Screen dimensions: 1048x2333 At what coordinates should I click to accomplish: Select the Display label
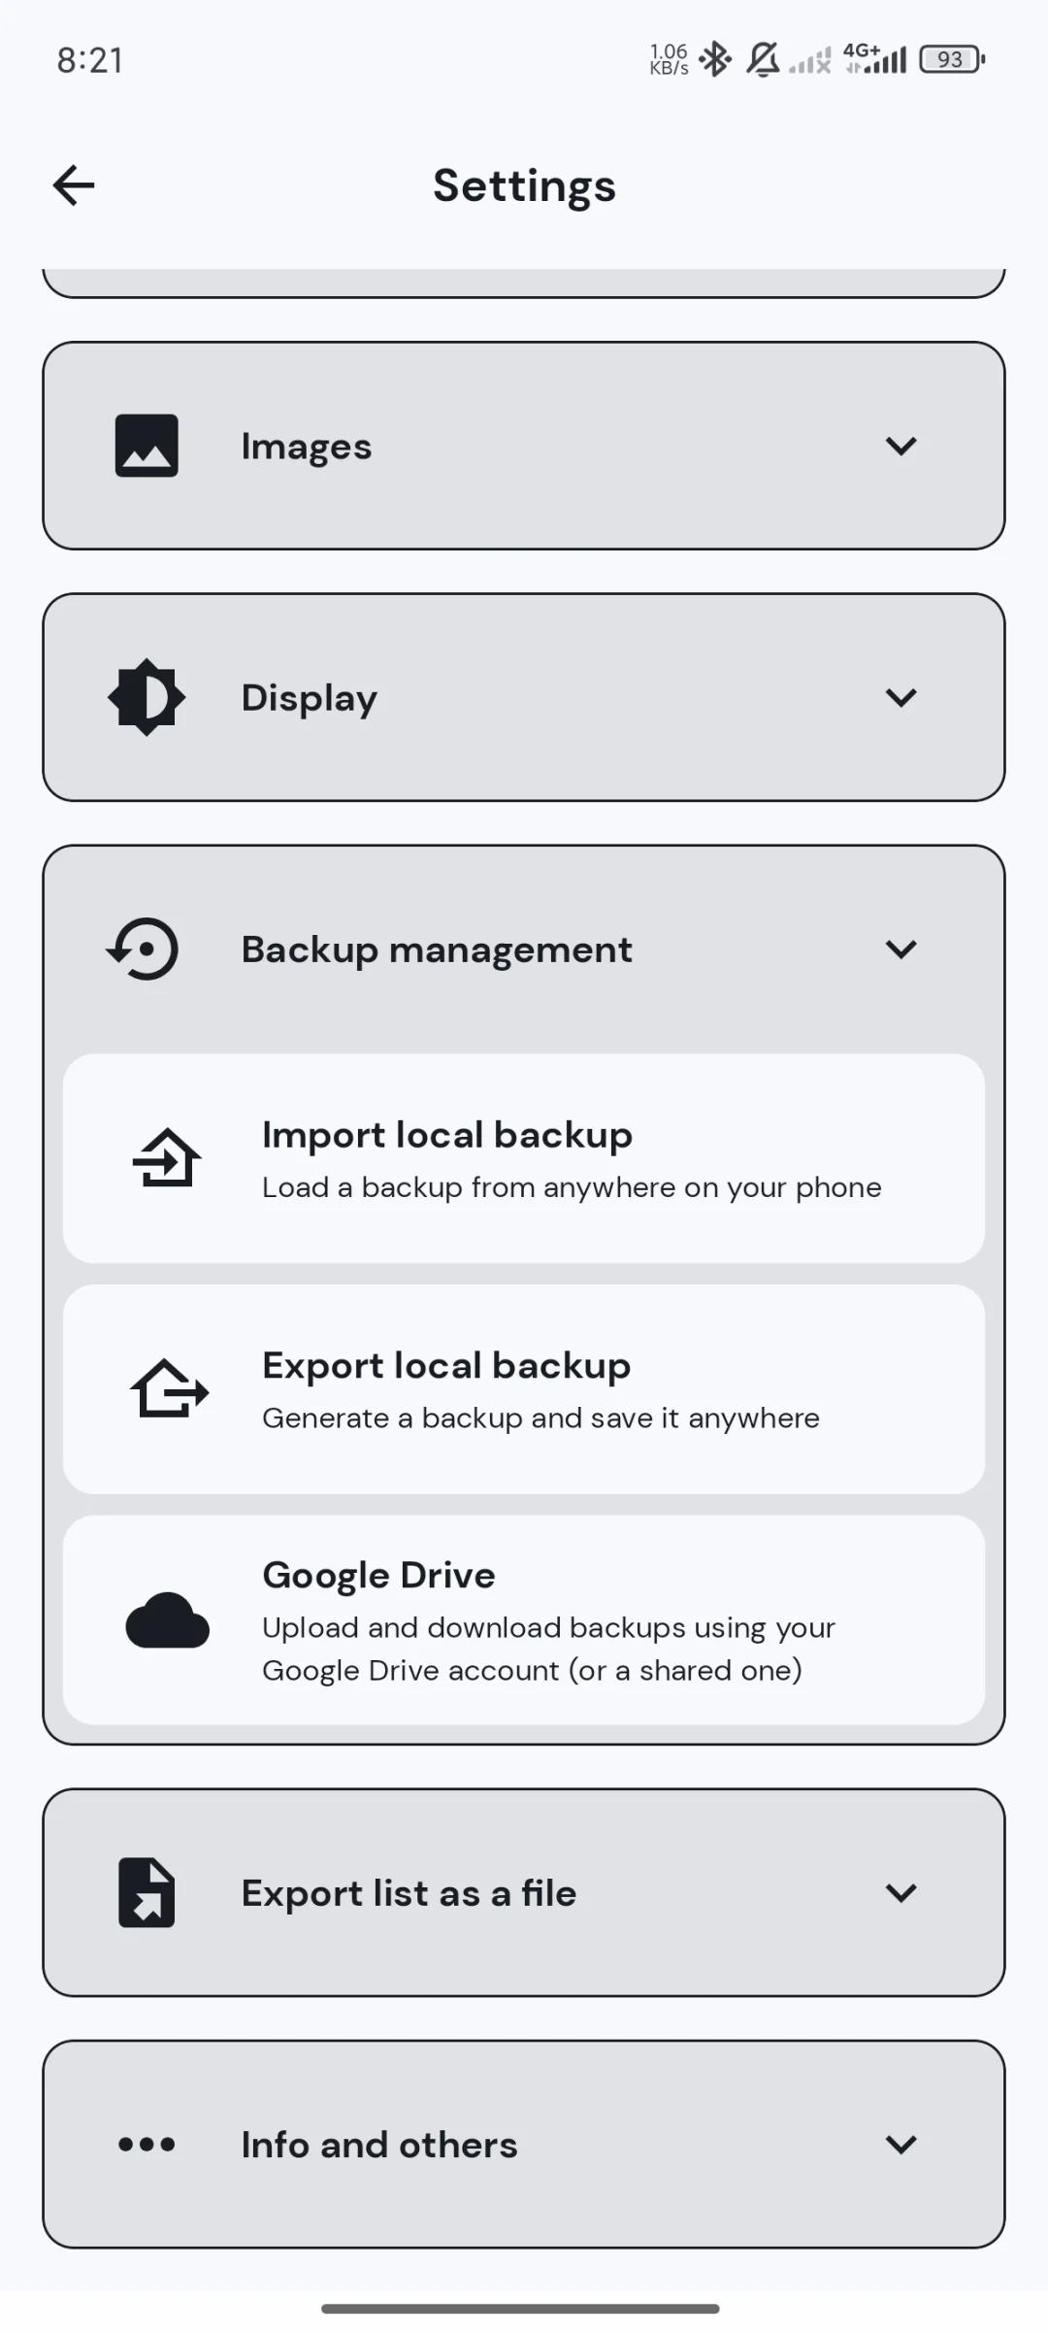310,699
